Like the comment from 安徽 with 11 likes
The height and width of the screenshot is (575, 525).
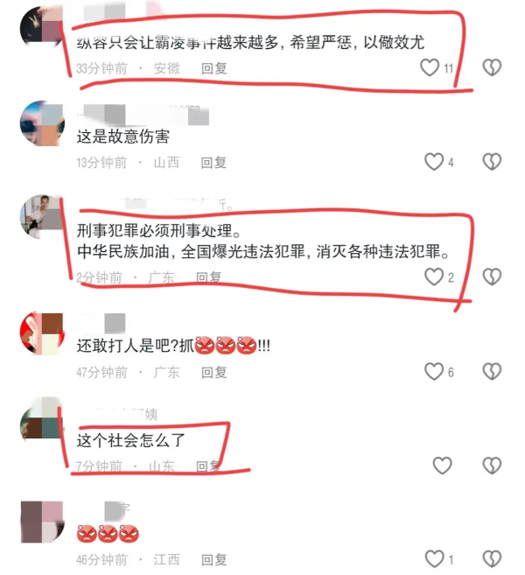[x=430, y=68]
